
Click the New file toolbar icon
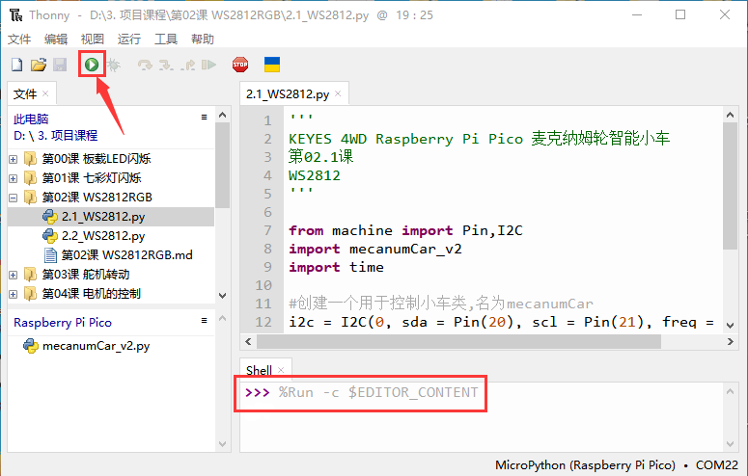(x=16, y=65)
